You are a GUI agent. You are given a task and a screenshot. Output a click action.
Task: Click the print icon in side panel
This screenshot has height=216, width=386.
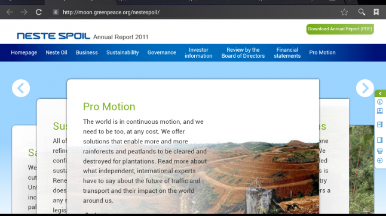tap(380, 151)
